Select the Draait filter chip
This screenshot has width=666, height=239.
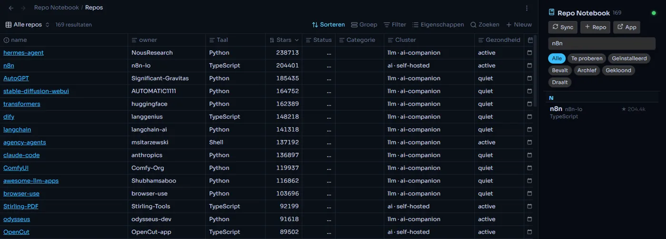tap(560, 82)
